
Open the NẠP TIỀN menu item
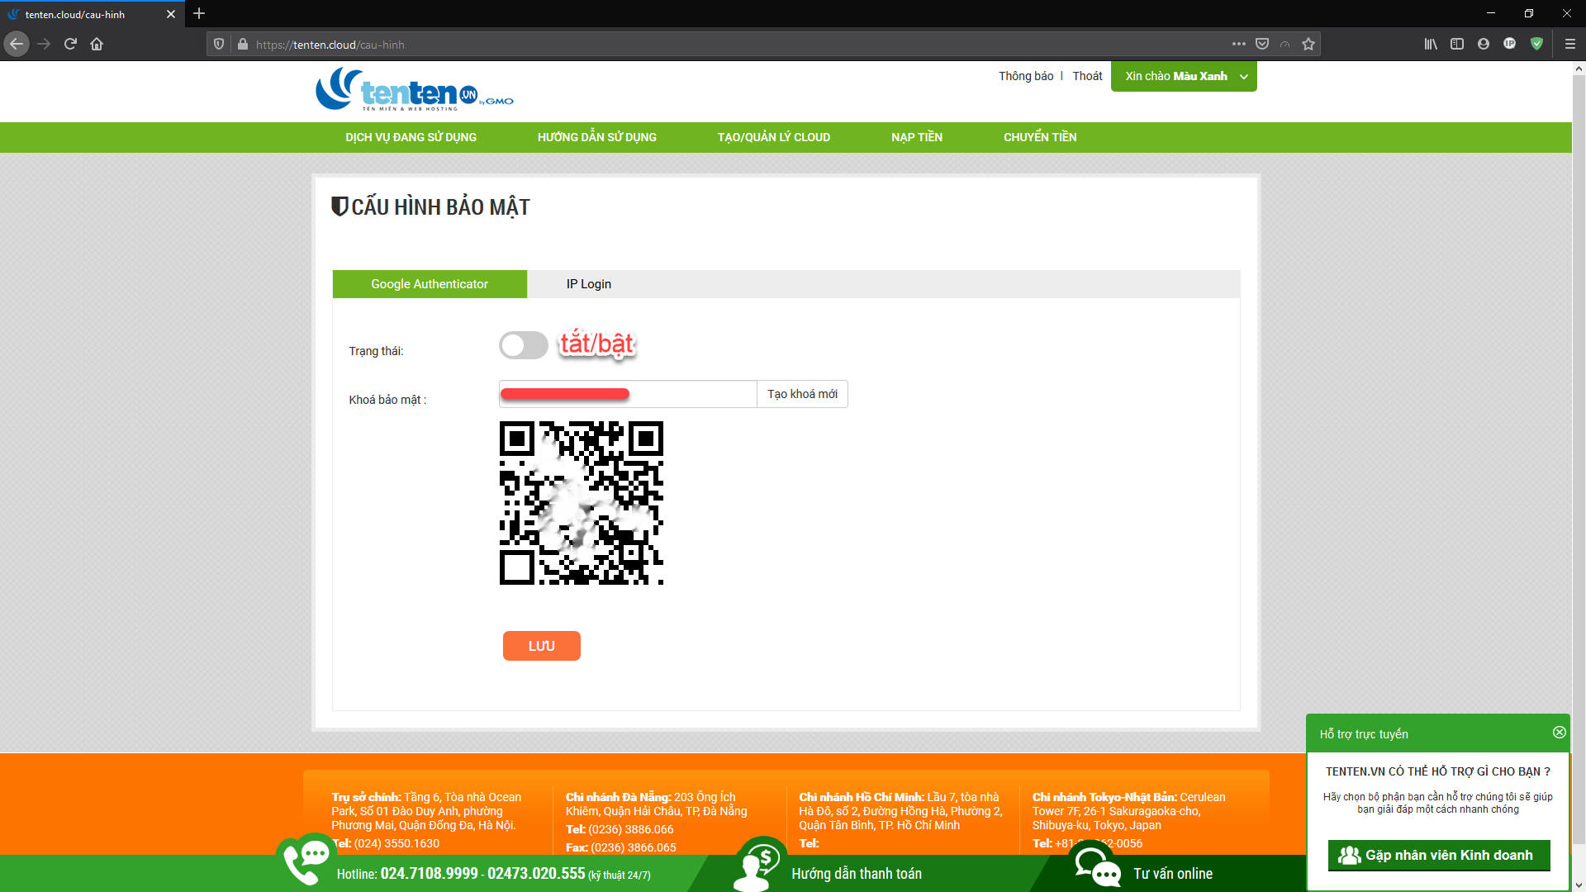coord(917,137)
